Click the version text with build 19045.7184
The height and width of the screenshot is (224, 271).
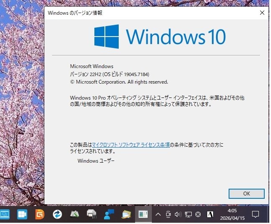109,74
